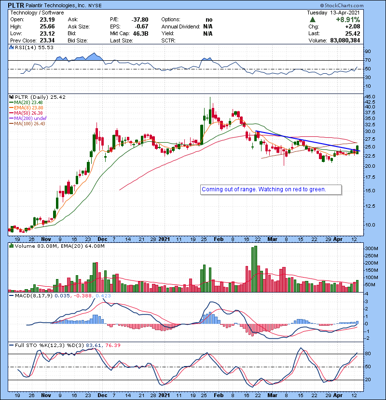
Task: Click the Technology / Software sector label
Action: click(x=37, y=13)
